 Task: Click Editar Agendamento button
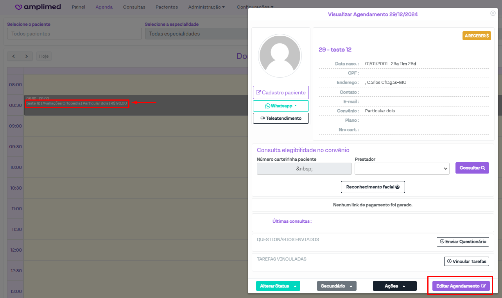pos(461,286)
